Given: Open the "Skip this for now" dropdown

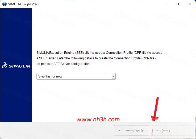Looking at the screenshot, I should [x=76, y=76].
